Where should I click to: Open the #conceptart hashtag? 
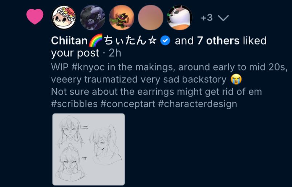tap(128, 104)
